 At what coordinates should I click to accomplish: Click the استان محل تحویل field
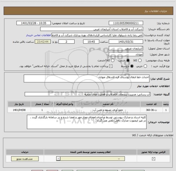tap(126, 48)
